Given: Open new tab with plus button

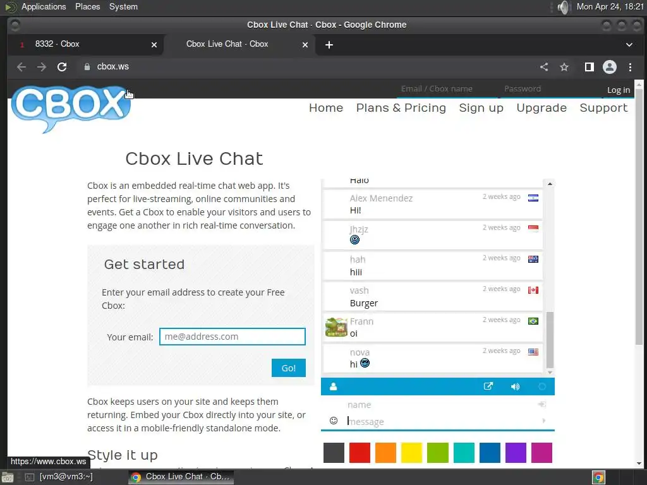Looking at the screenshot, I should tap(329, 45).
